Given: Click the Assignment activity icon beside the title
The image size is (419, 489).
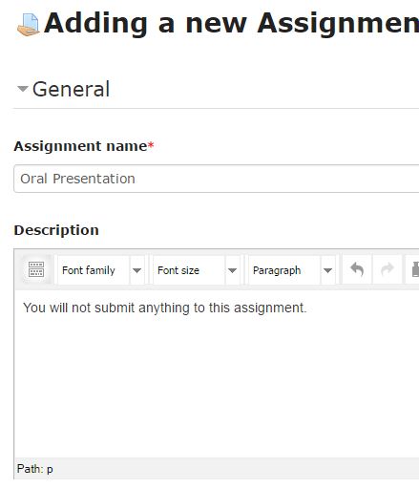Looking at the screenshot, I should point(29,25).
